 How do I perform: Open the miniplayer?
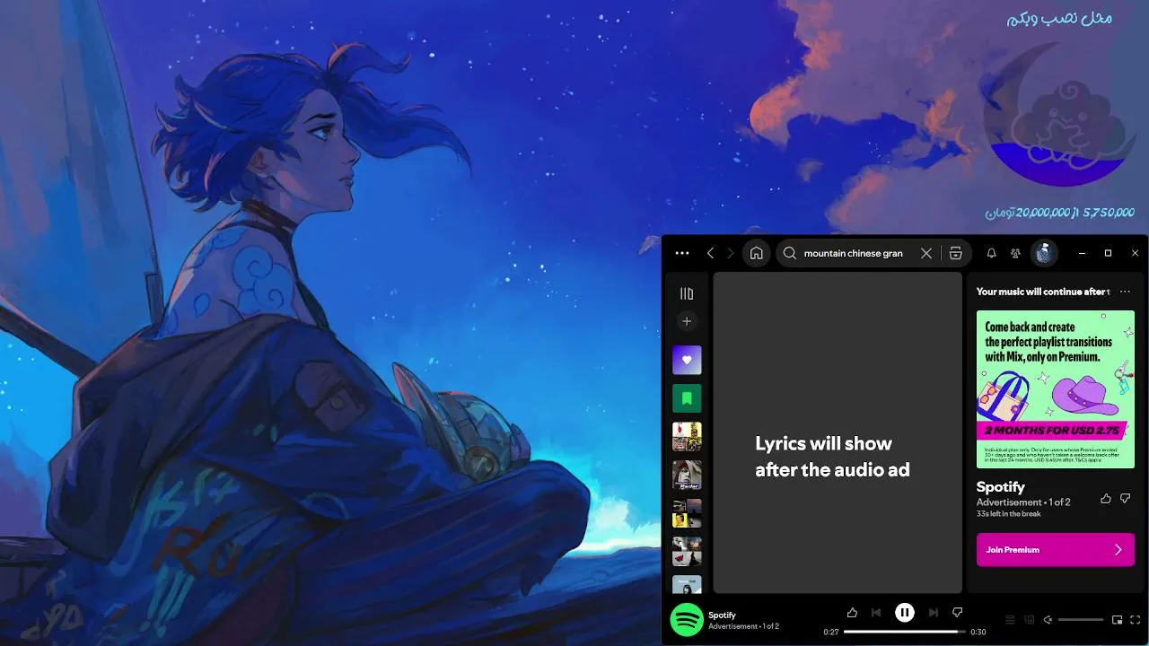pos(1118,620)
